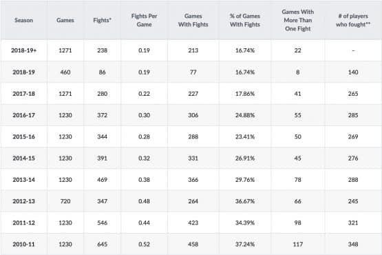Sort by the Games column header
Image resolution: width=382 pixels, height=255 pixels.
point(65,20)
